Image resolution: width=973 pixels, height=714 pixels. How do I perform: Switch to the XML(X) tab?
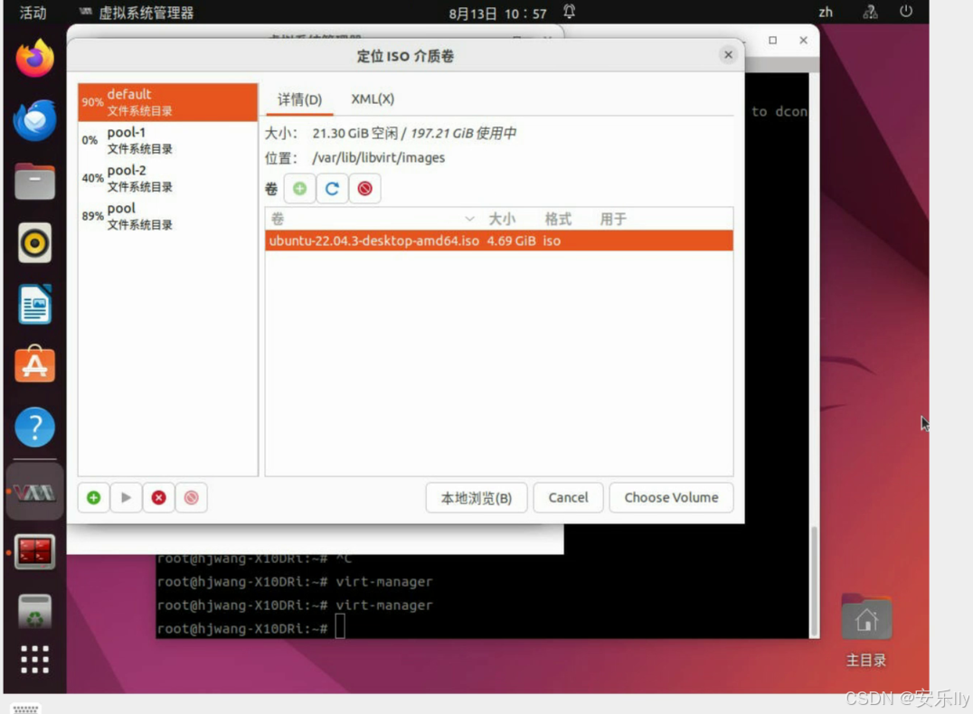pos(373,99)
